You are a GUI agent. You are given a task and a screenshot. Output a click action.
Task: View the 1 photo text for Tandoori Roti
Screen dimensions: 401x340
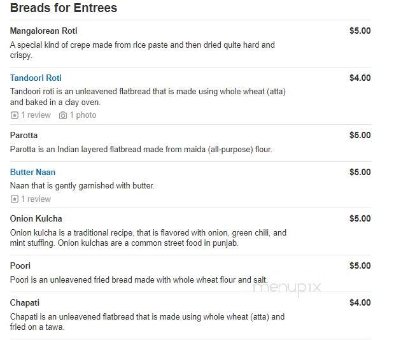pos(83,115)
